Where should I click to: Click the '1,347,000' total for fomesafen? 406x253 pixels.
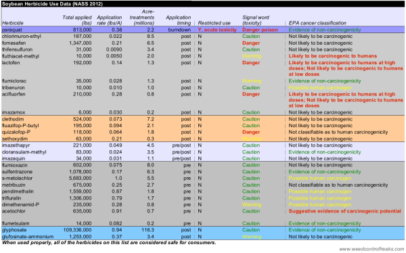81,43
